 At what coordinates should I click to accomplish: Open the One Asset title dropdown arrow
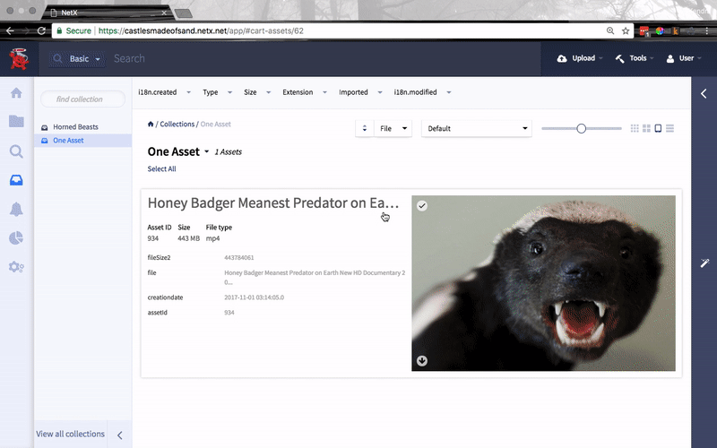(x=207, y=152)
